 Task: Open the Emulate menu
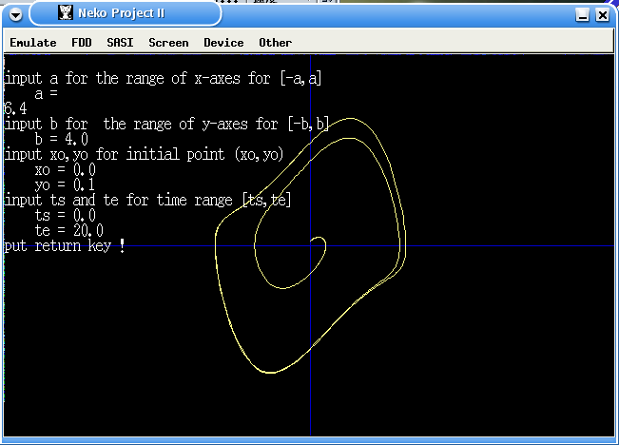click(33, 43)
